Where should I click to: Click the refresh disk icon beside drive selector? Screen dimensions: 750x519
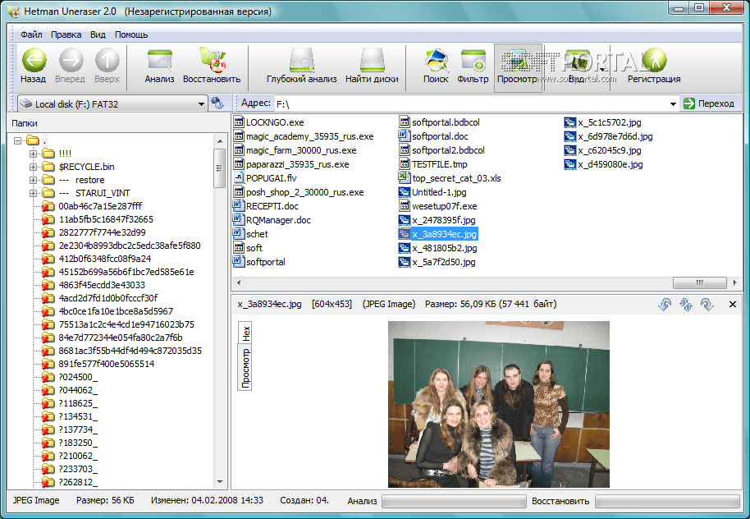click(217, 103)
